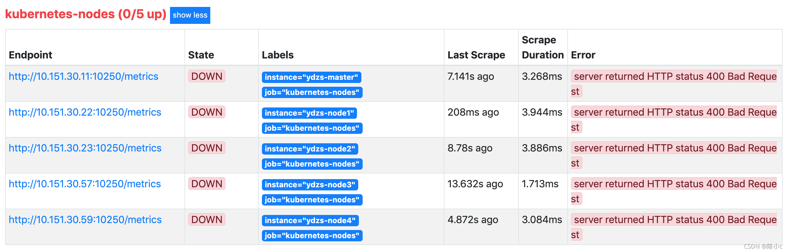
Task: Click the job label badge in ydzs-master row
Action: [312, 92]
